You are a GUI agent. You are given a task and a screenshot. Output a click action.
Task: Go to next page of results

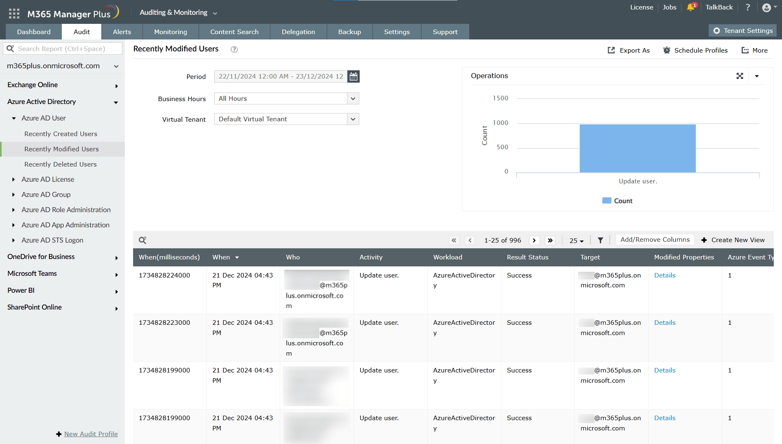pyautogui.click(x=534, y=240)
